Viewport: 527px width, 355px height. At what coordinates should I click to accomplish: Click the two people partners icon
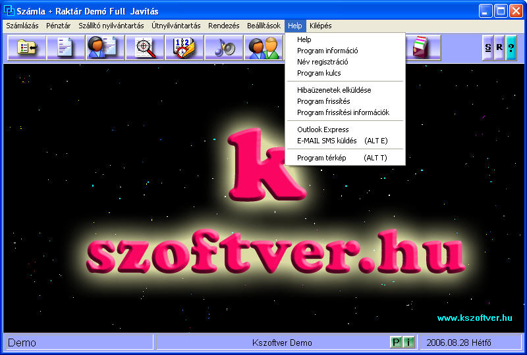pos(264,47)
